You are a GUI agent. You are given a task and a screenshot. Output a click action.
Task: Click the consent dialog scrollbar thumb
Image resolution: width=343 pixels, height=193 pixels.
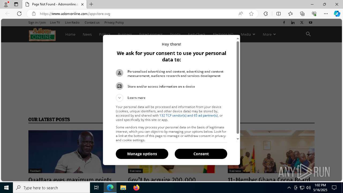(x=238, y=87)
